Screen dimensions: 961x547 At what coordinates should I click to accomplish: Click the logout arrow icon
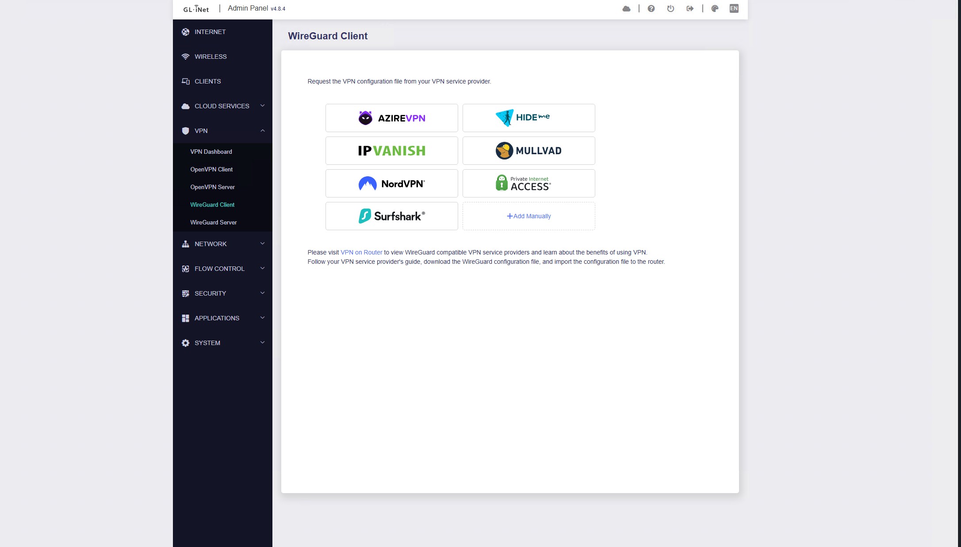click(690, 8)
